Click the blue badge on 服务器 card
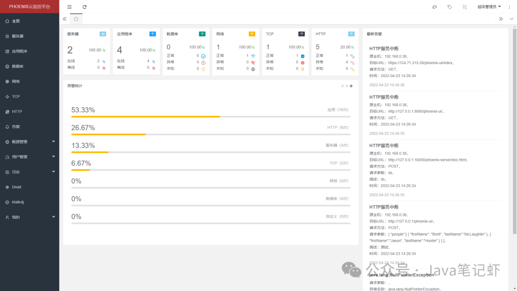This screenshot has width=517, height=291. point(103,34)
